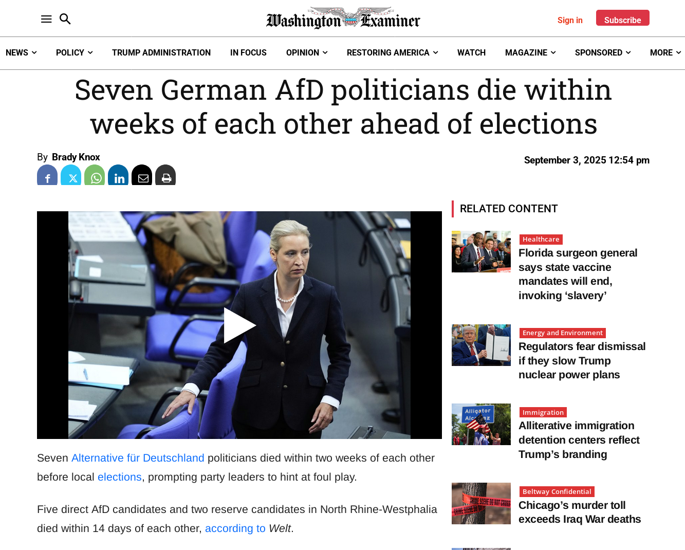This screenshot has height=550, width=685.
Task: Share article on Facebook
Action: (47, 175)
